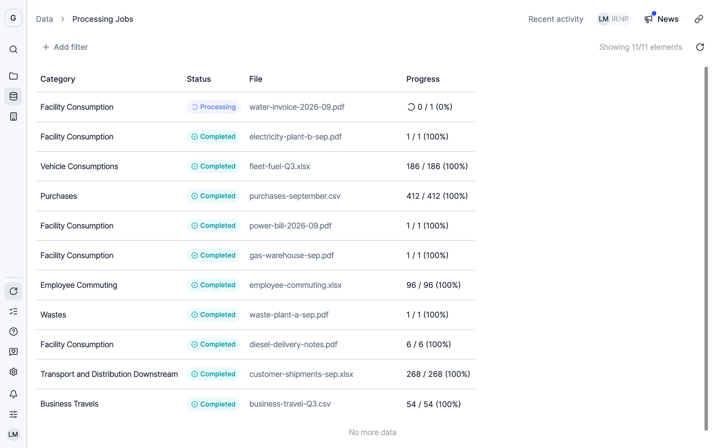Open Recent activity link

tap(556, 19)
